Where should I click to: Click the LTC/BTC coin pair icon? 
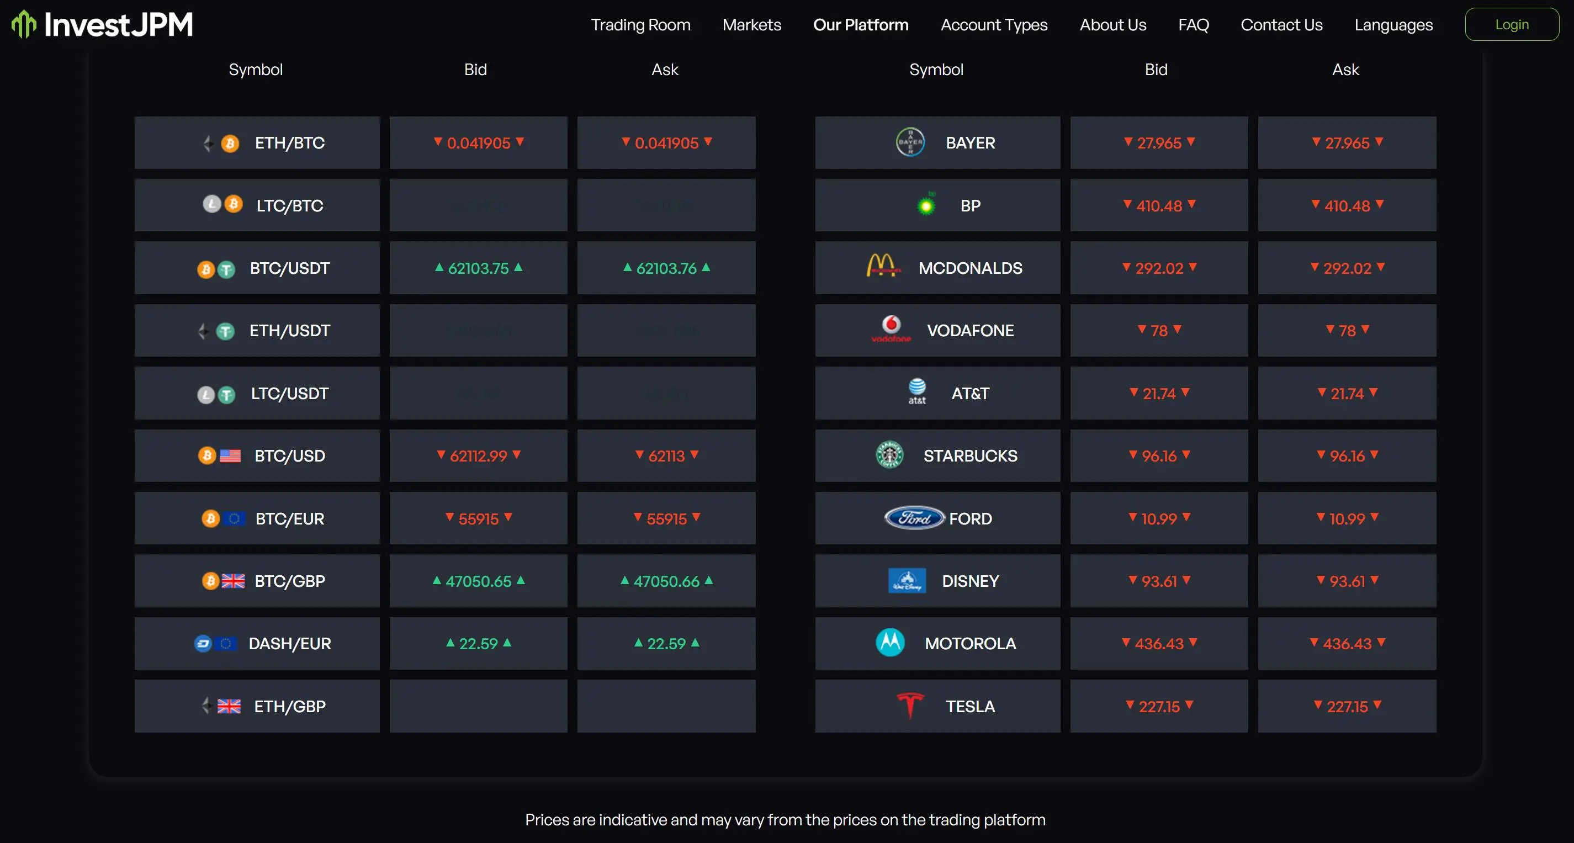[x=222, y=204]
